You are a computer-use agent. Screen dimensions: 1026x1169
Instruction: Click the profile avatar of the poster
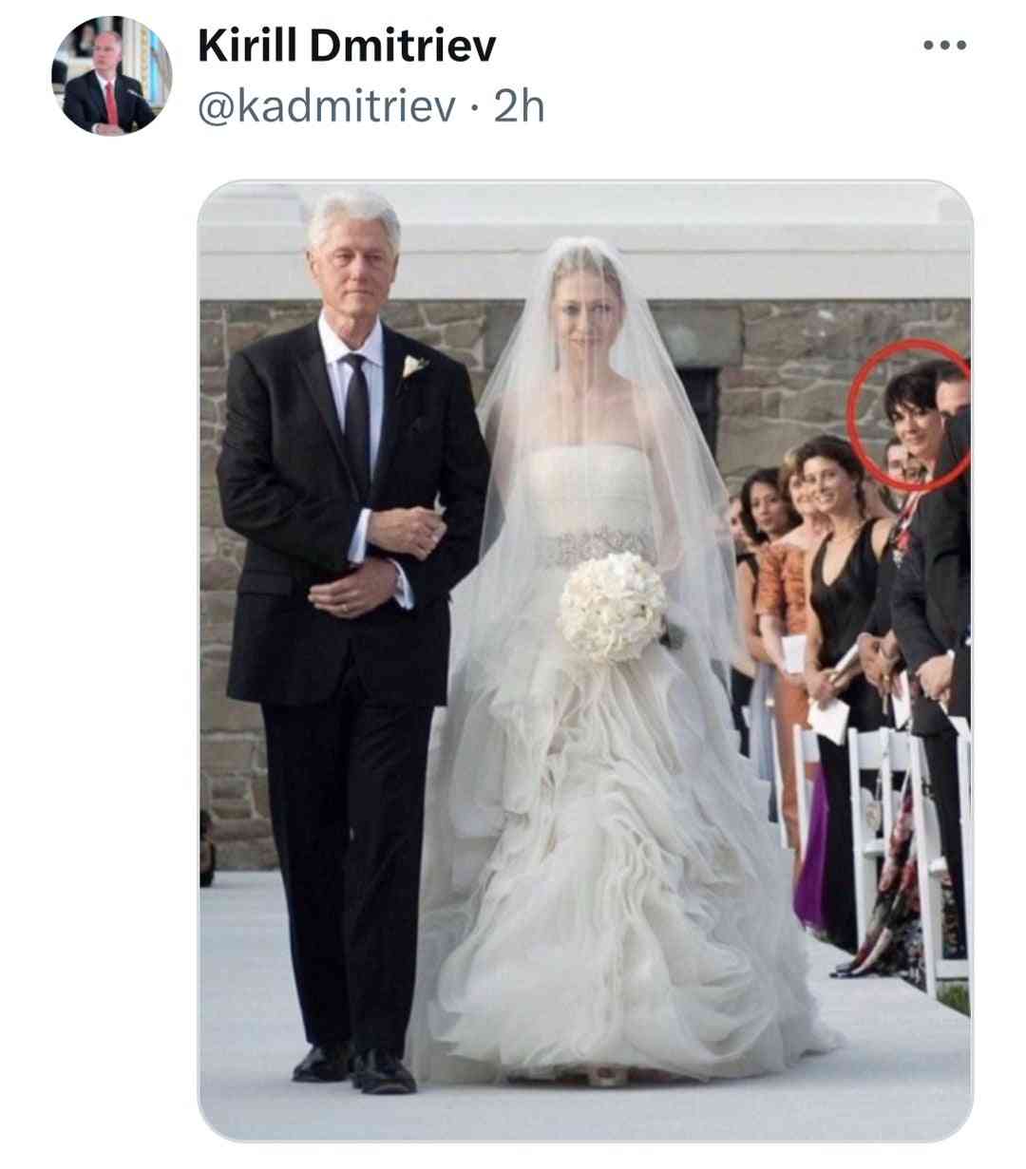tap(110, 75)
